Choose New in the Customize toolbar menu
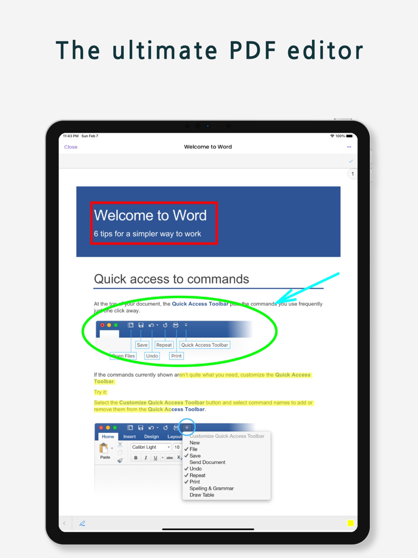The width and height of the screenshot is (418, 558). 195,443
